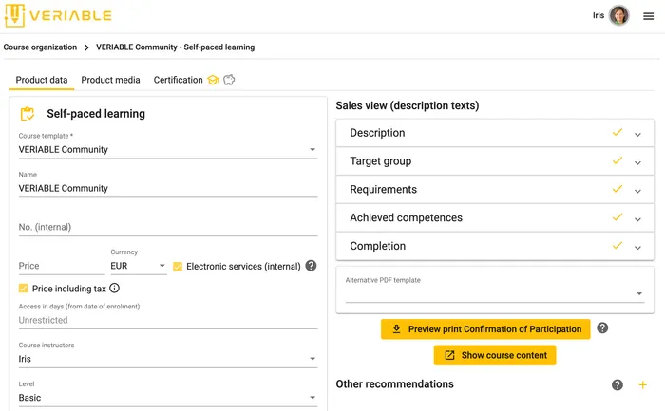Focus the Access in days field
This screenshot has height=411, width=665.
point(168,320)
